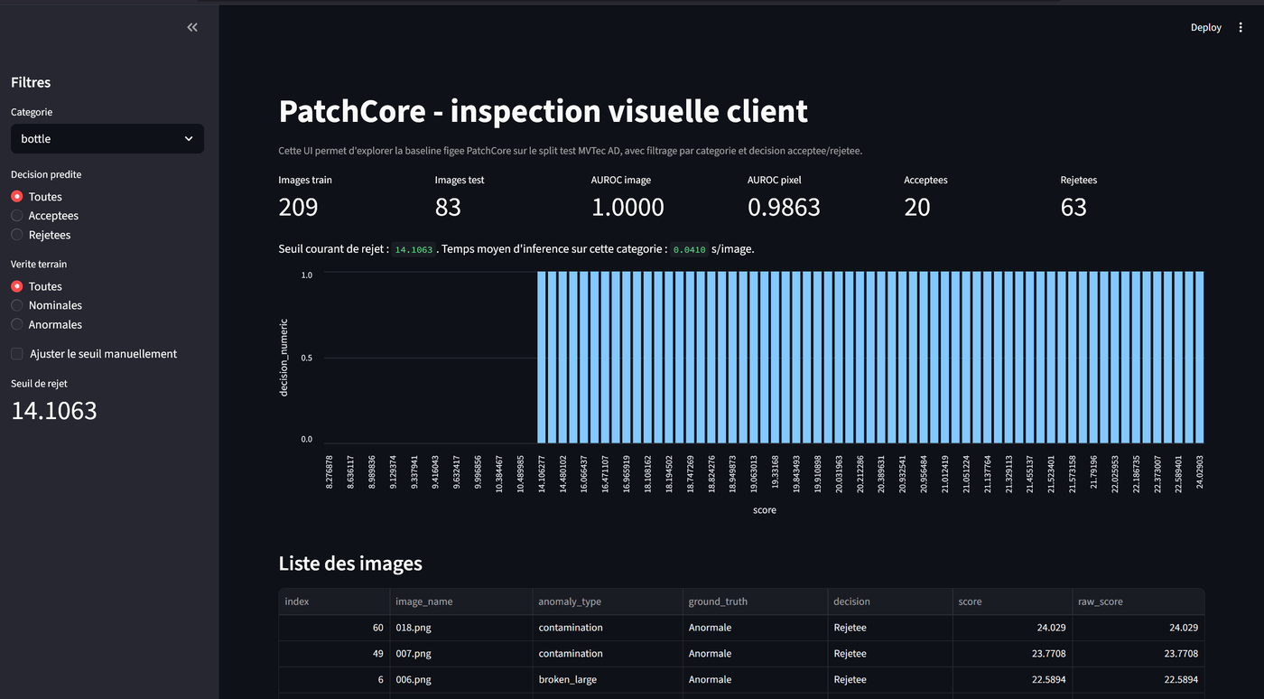Click the Liste des images heading
Viewport: 1264px width, 699px height.
350,564
